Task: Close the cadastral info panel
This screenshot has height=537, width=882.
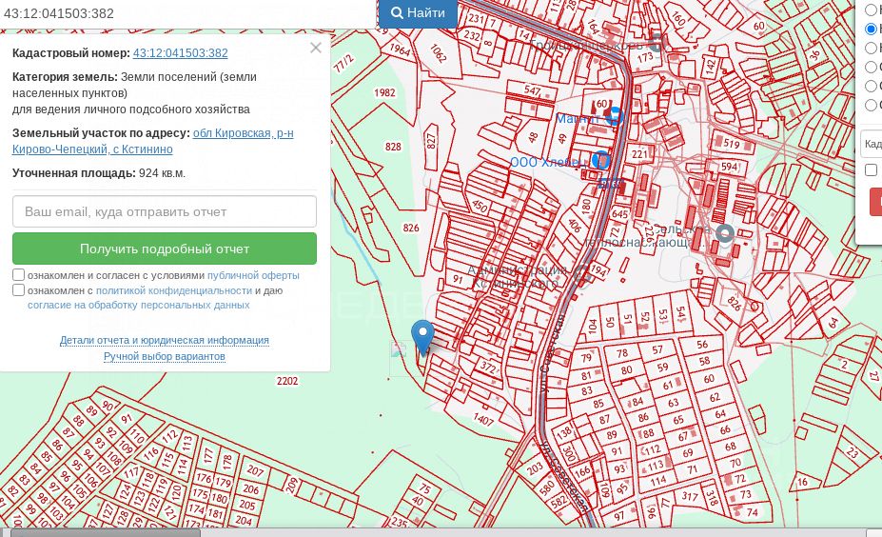Action: click(x=316, y=48)
